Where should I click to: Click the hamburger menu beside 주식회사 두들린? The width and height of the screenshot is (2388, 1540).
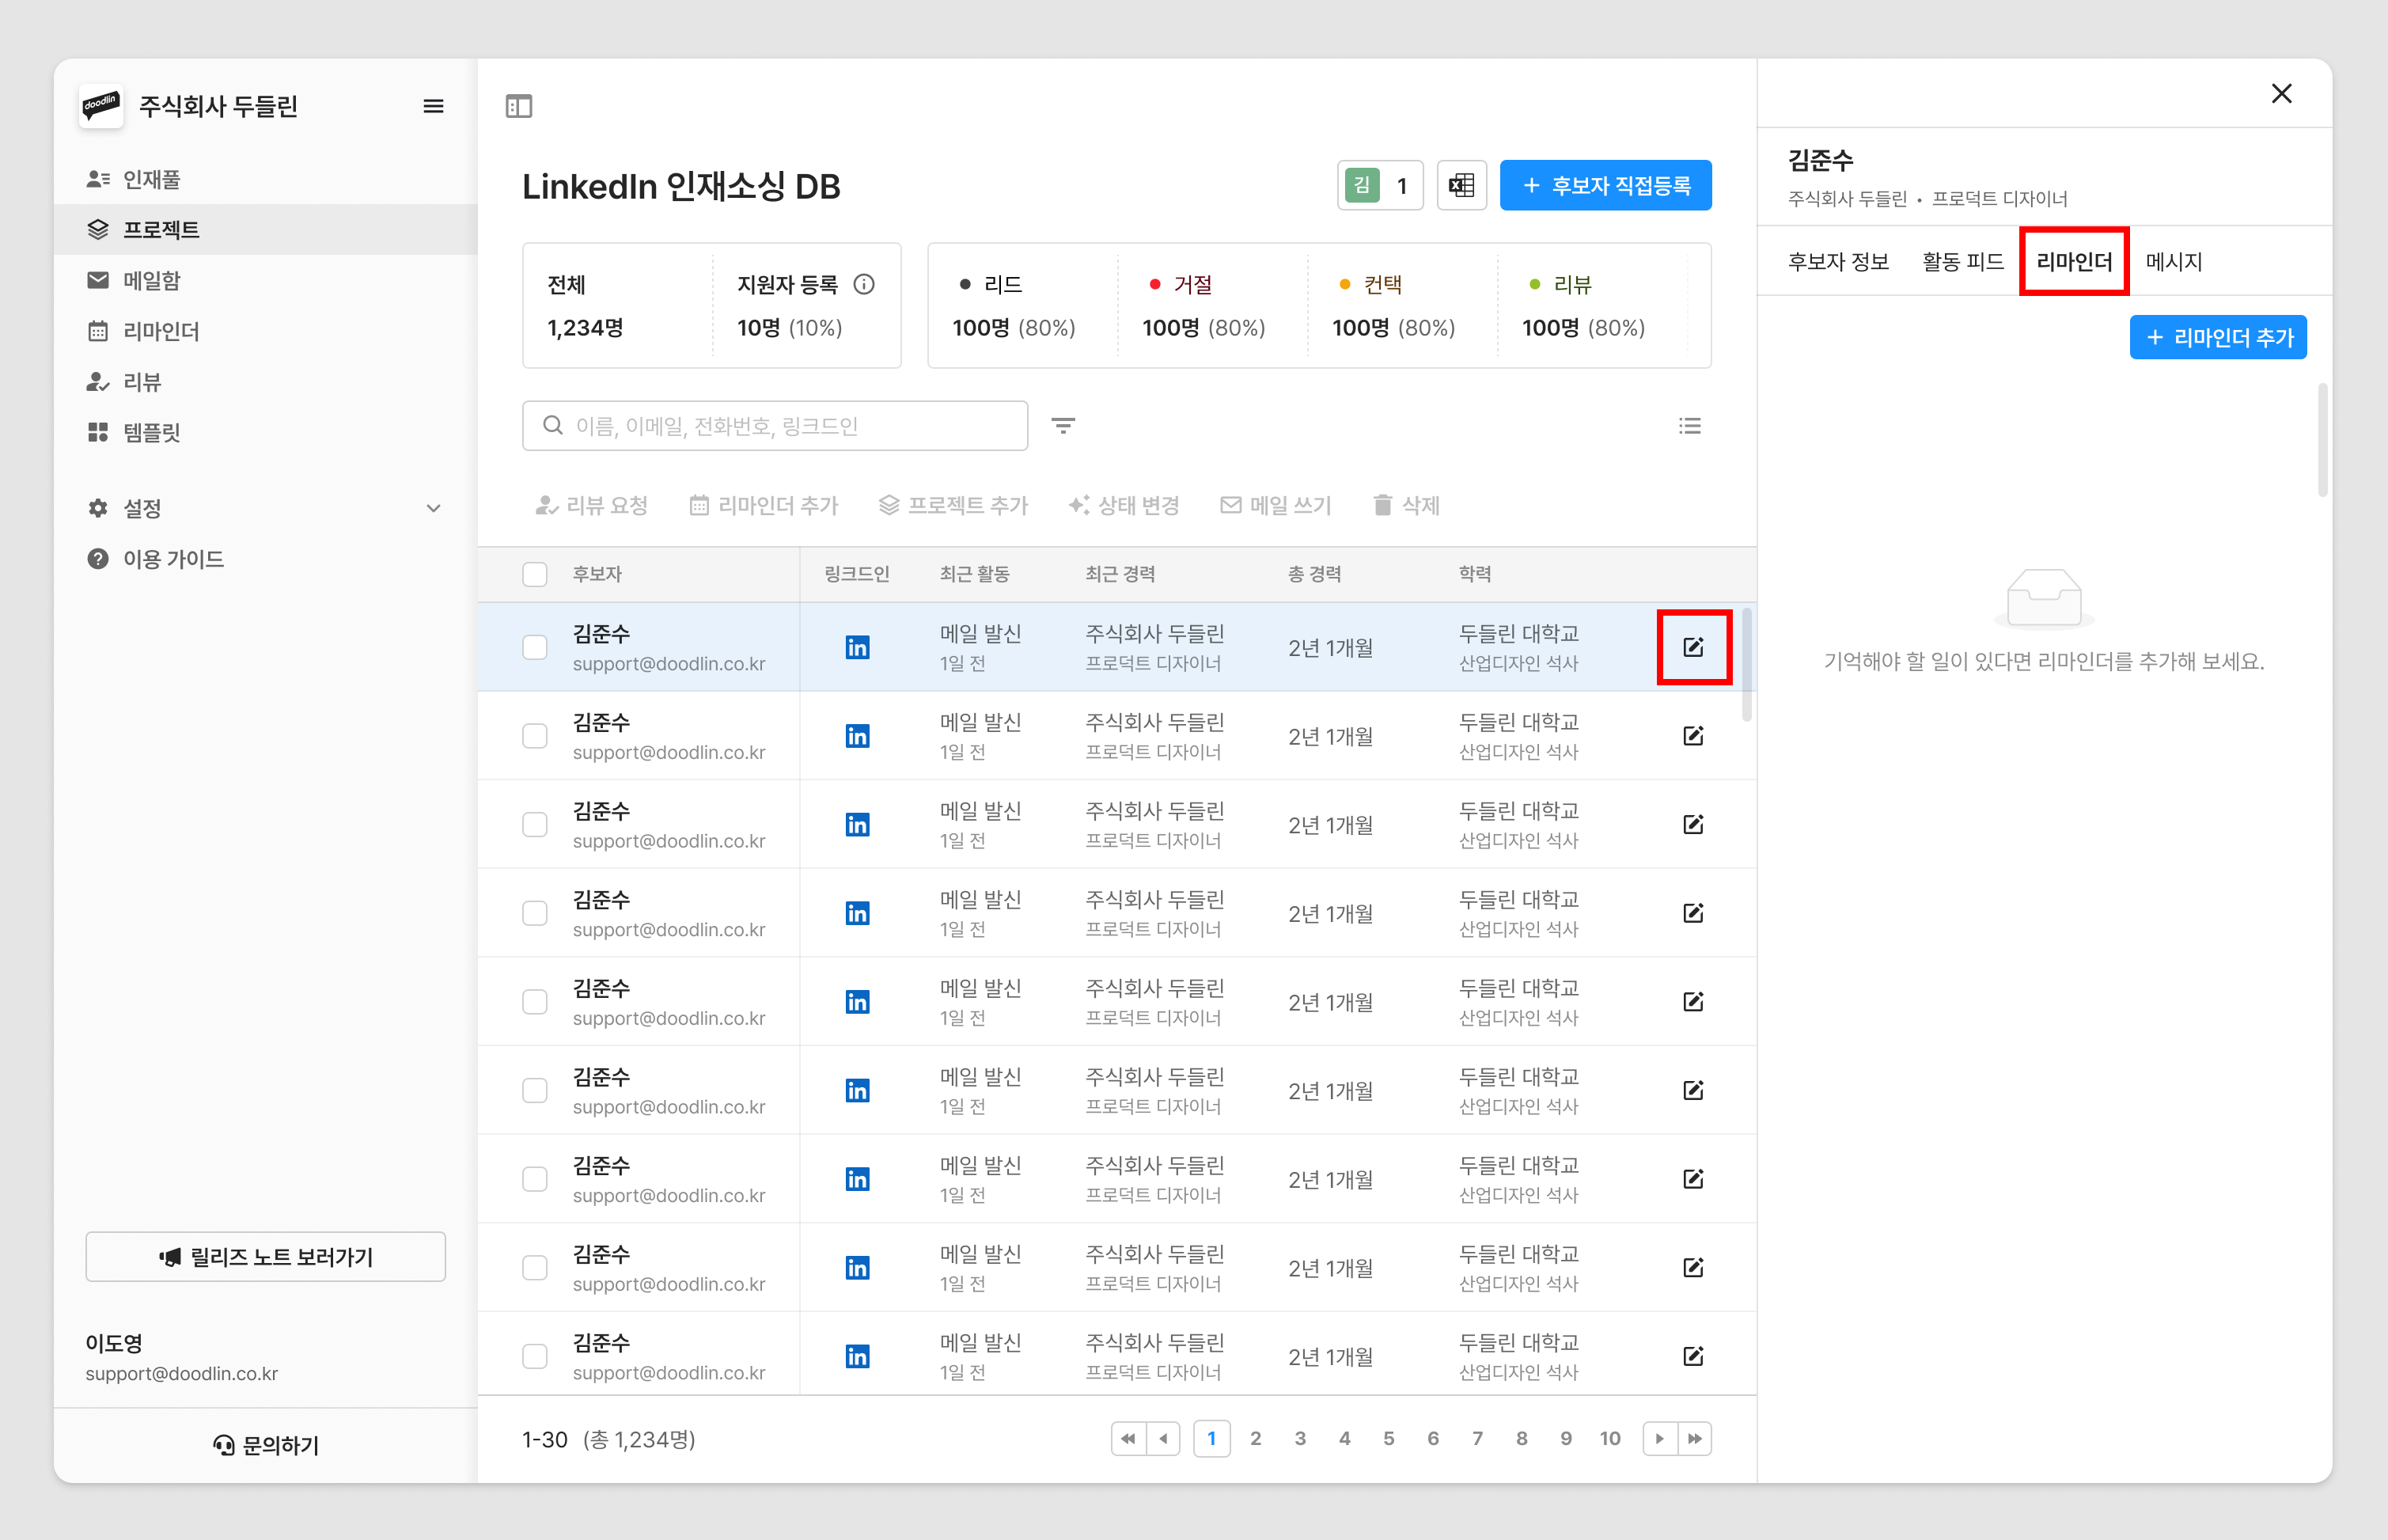(433, 106)
